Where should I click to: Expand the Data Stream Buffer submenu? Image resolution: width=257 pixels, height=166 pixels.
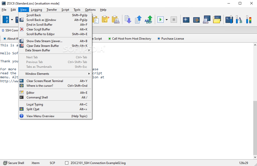(x=55, y=50)
